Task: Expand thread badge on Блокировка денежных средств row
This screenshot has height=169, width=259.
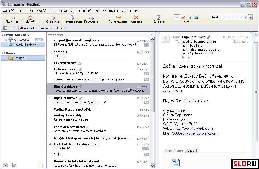Action: pos(146,79)
